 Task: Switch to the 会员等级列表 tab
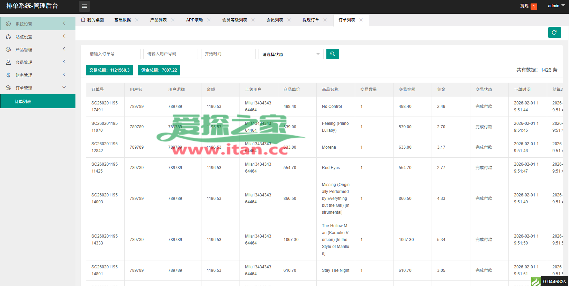tap(235, 20)
